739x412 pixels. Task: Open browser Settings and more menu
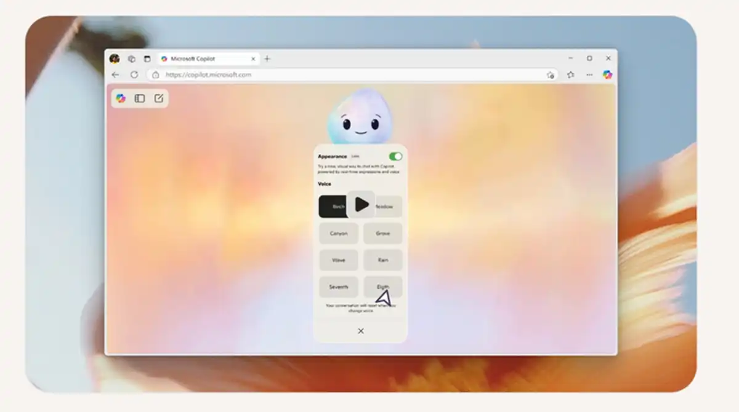589,74
